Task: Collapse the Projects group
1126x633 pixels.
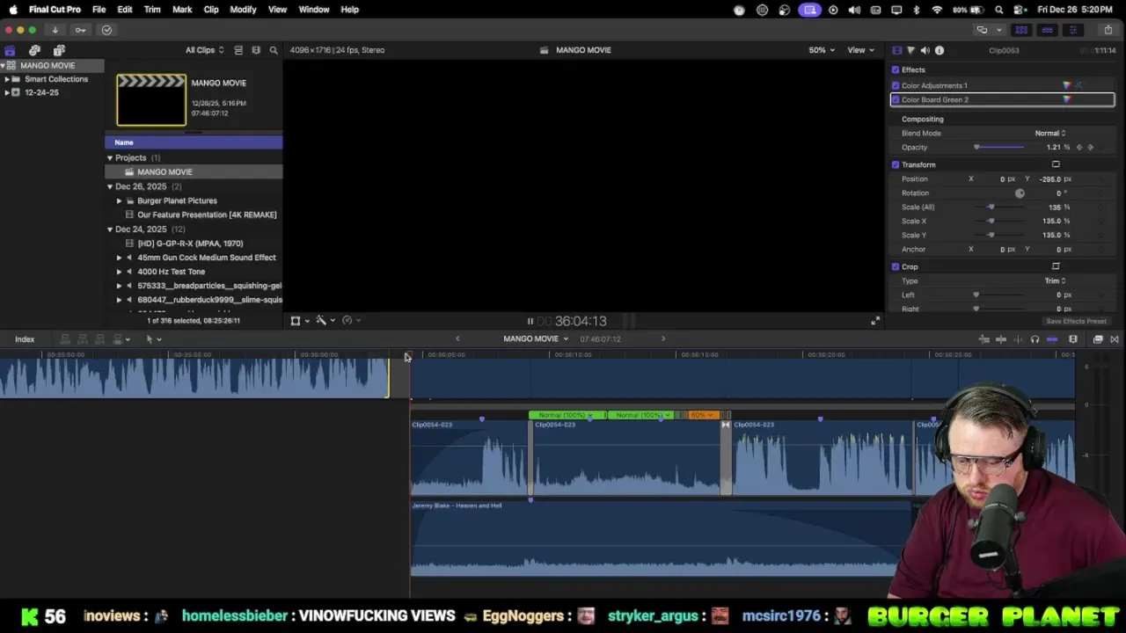Action: pyautogui.click(x=110, y=158)
